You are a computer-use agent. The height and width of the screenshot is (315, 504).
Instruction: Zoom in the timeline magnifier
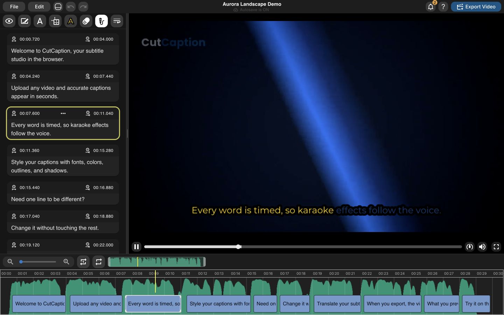(66, 262)
